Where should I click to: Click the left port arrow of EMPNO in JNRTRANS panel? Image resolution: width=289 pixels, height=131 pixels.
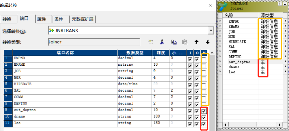click(x=220, y=21)
